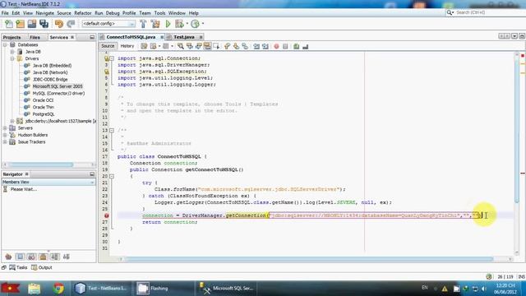Select Microsoft SQL Server 2005 driver
Image resolution: width=526 pixels, height=296 pixels.
58,86
